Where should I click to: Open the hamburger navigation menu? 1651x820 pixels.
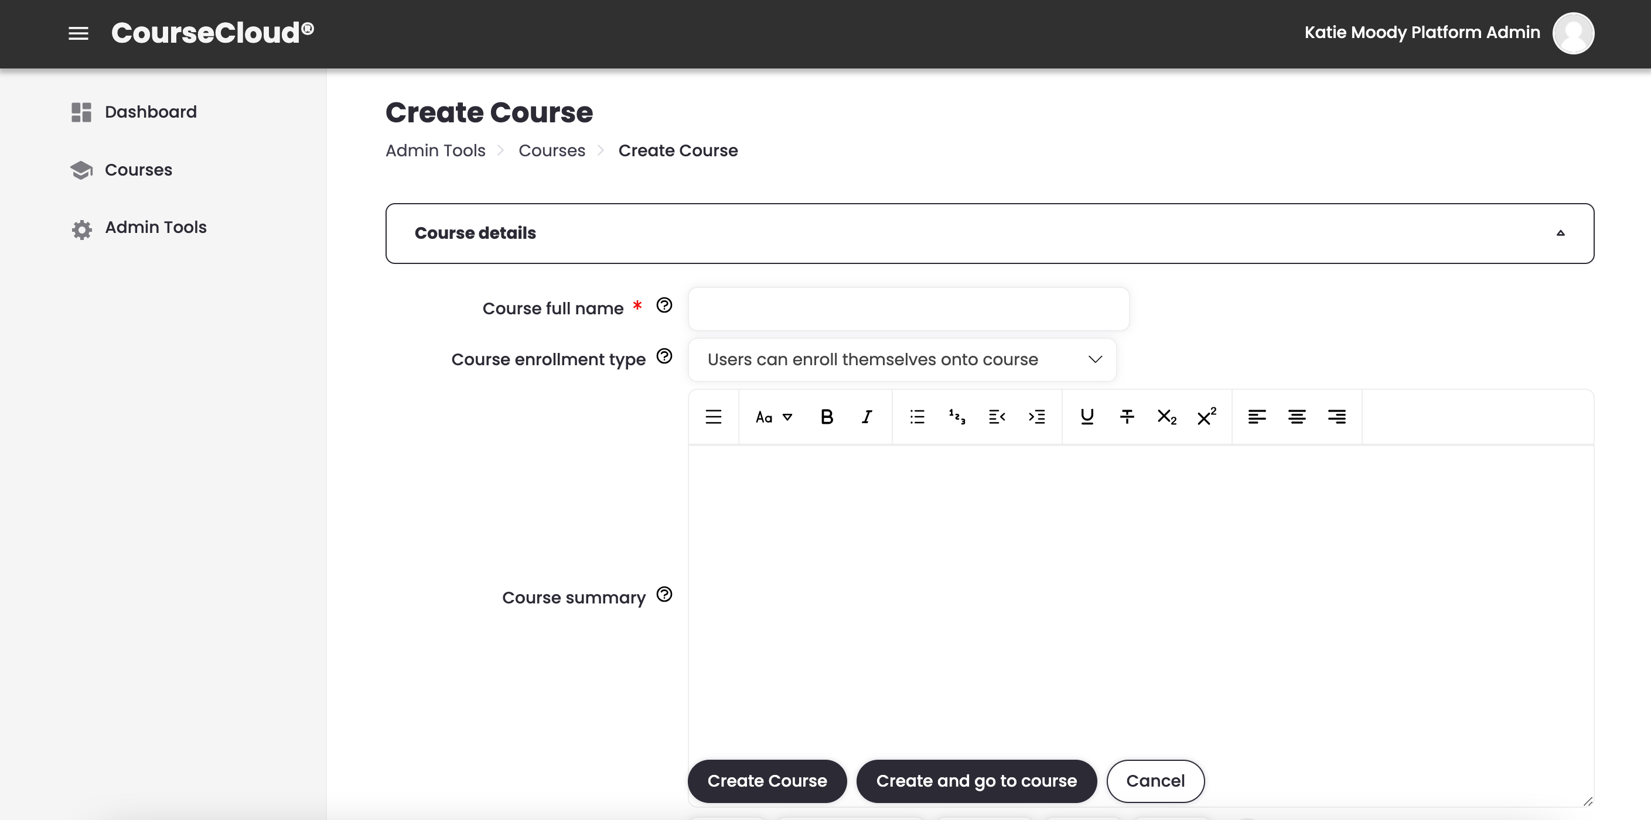78,33
